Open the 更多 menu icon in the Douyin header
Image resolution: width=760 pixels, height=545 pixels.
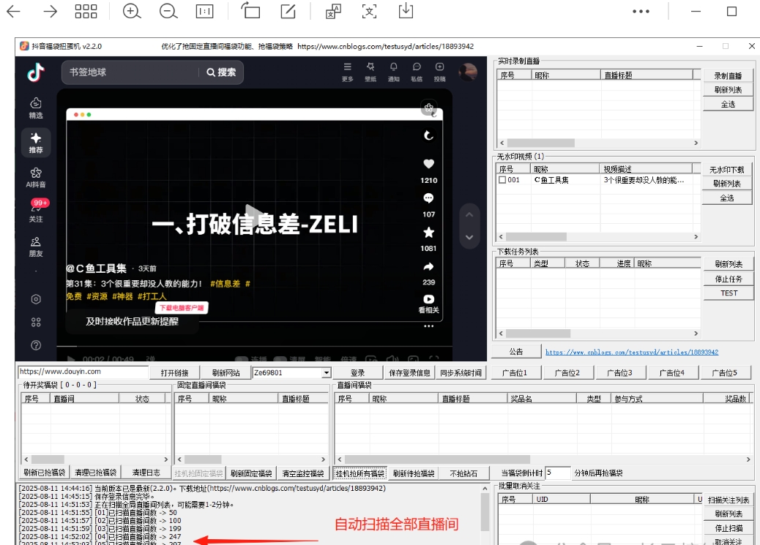pos(348,72)
